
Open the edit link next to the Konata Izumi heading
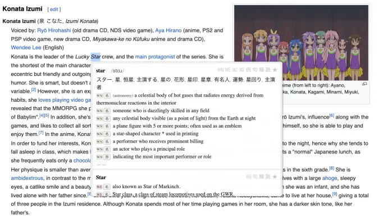pos(54,10)
